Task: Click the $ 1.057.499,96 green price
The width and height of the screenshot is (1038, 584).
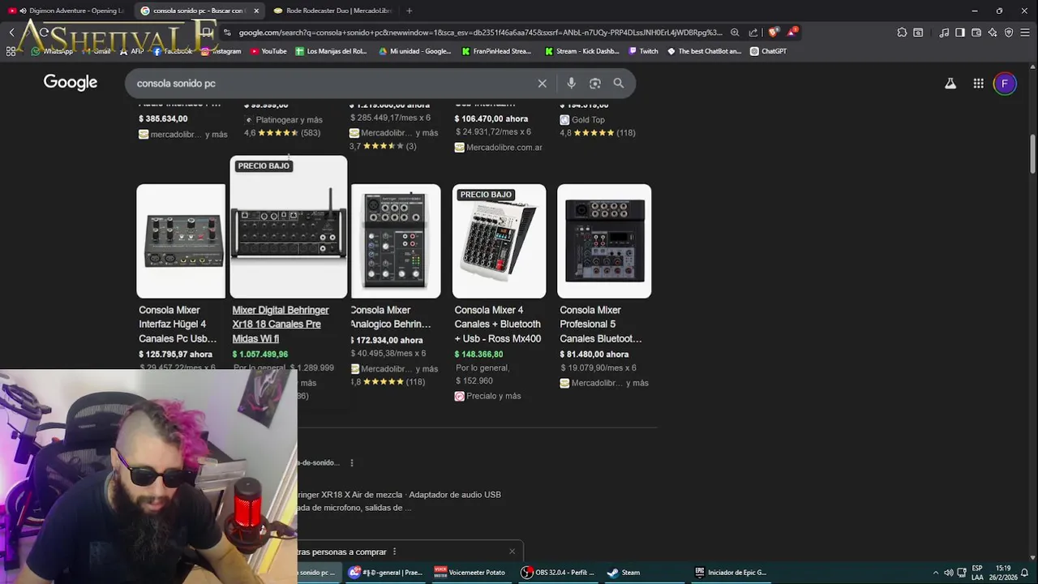Action: coord(260,354)
